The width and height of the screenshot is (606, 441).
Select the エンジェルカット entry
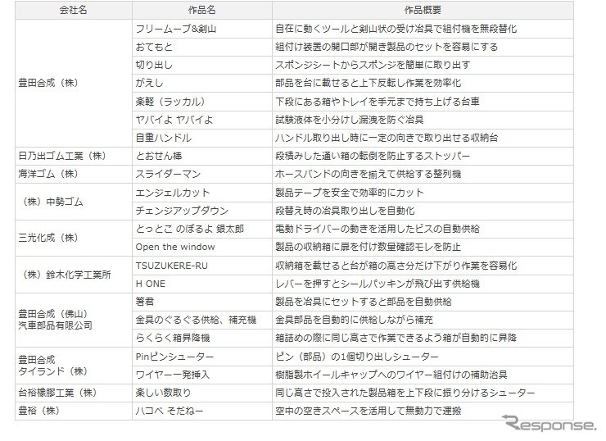(x=170, y=192)
